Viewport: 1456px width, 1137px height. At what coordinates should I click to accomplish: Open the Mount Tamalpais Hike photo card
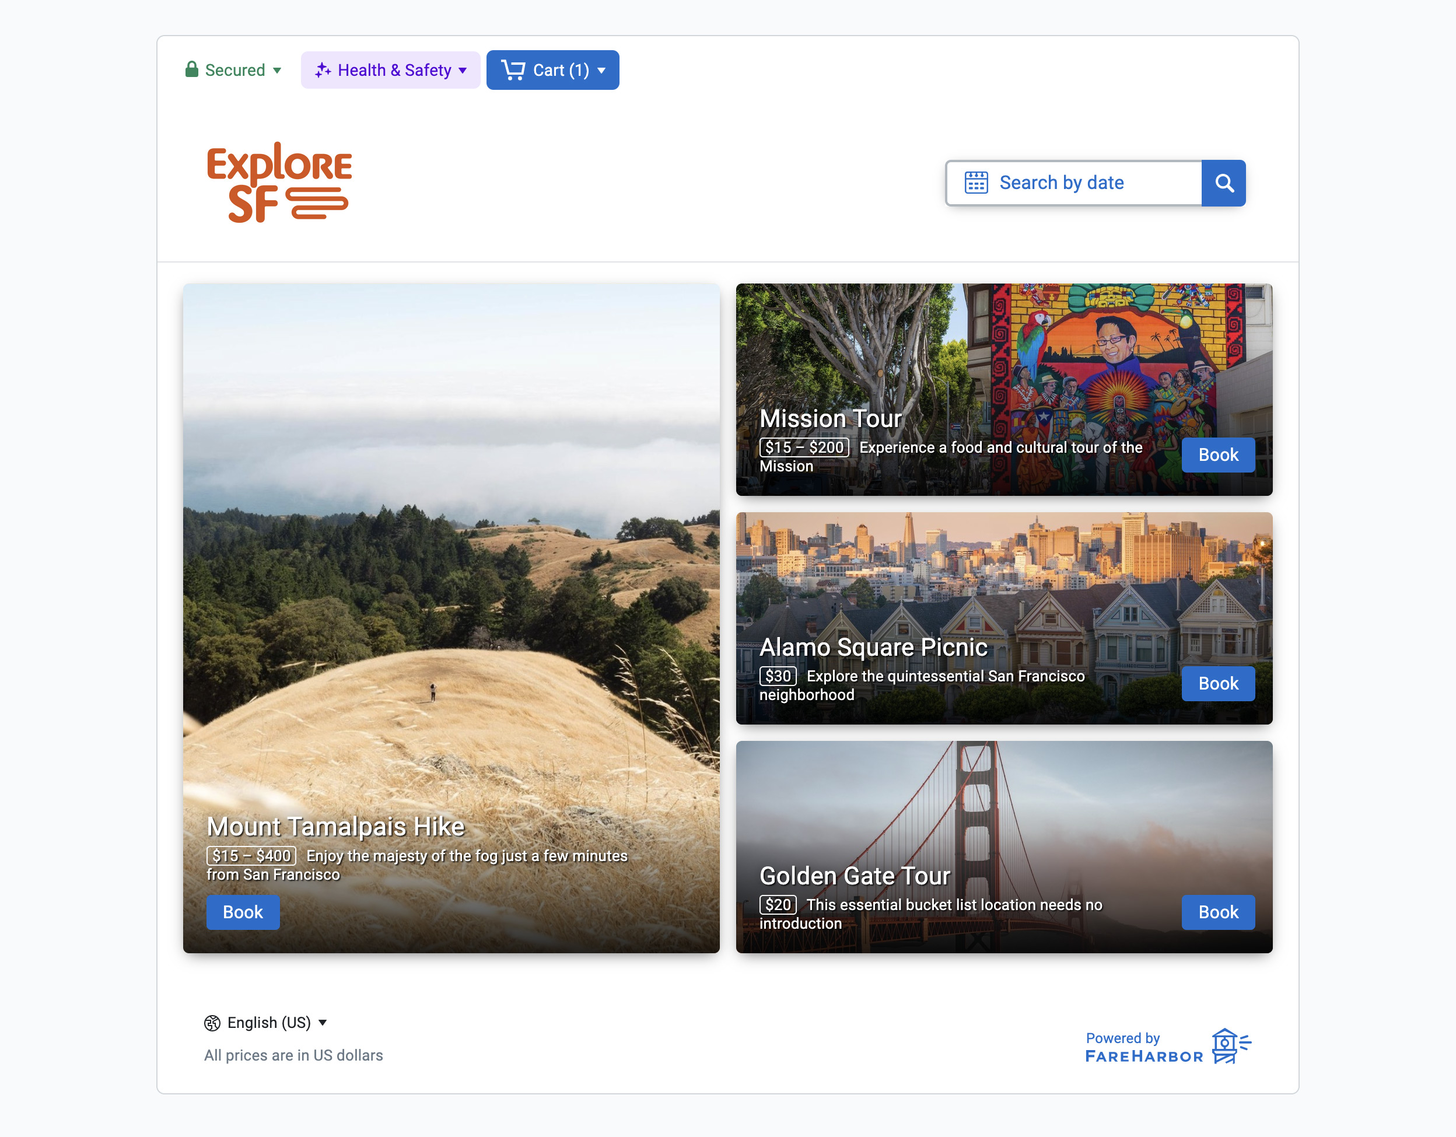[x=452, y=618]
